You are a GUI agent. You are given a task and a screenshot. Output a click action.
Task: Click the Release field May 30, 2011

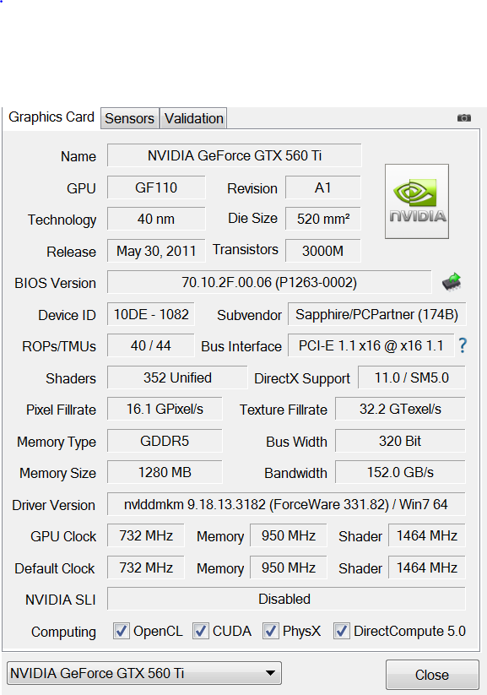[156, 251]
